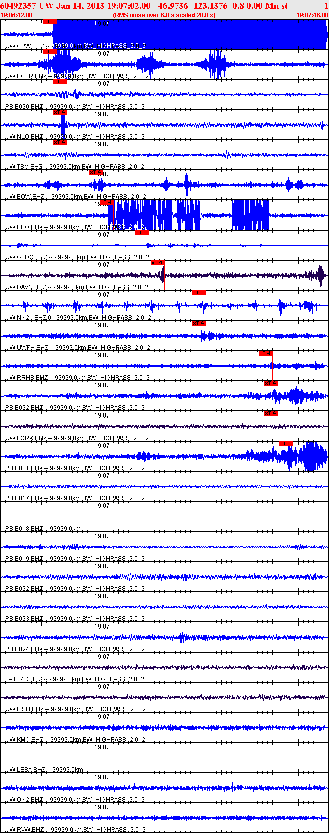Click the UW.LEBA BHZ station label
The height and width of the screenshot is (833, 329).
(25, 770)
